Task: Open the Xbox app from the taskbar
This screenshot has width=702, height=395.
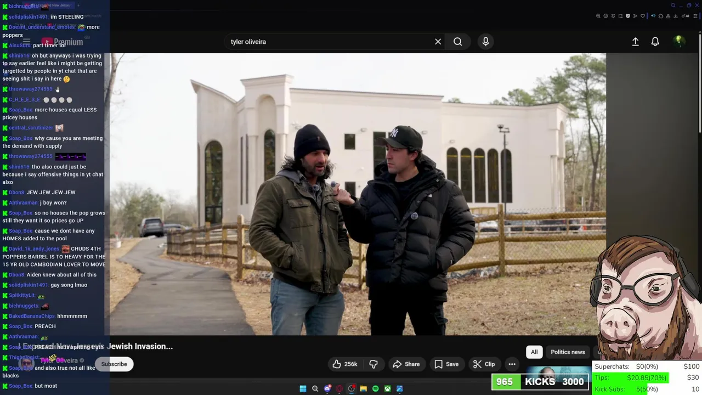Action: (x=387, y=388)
